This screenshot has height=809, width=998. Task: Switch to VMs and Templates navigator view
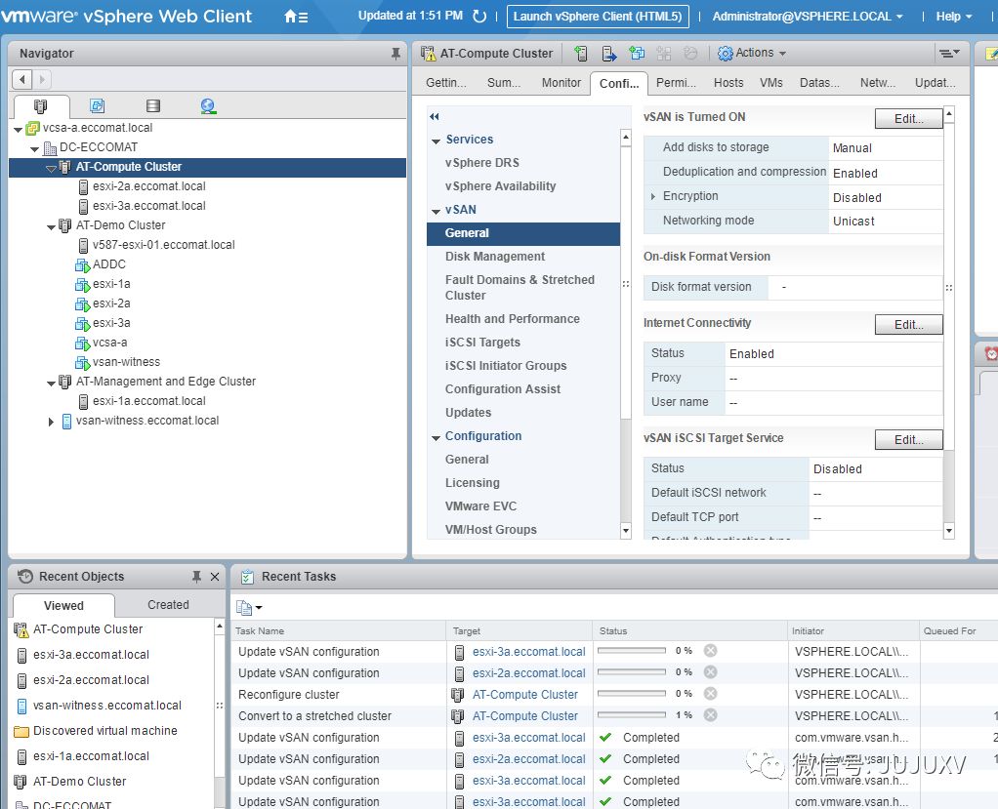[x=97, y=105]
